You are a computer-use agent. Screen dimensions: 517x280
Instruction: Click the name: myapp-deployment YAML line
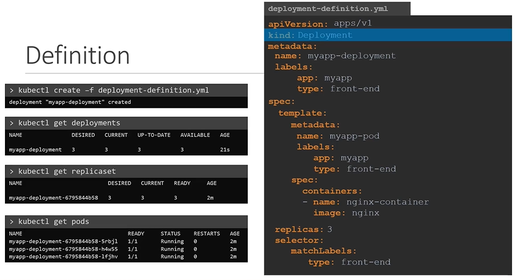coord(335,56)
